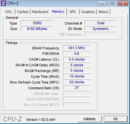130x124 pixels.
Task: Click the memory Type field showing DDR2
Action: [37, 23]
